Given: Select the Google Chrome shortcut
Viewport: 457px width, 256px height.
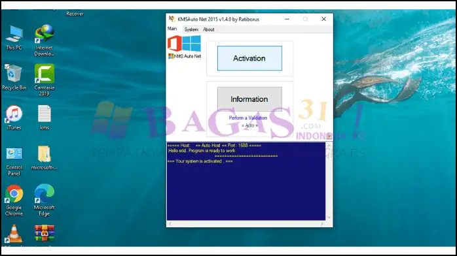Looking at the screenshot, I should [14, 200].
